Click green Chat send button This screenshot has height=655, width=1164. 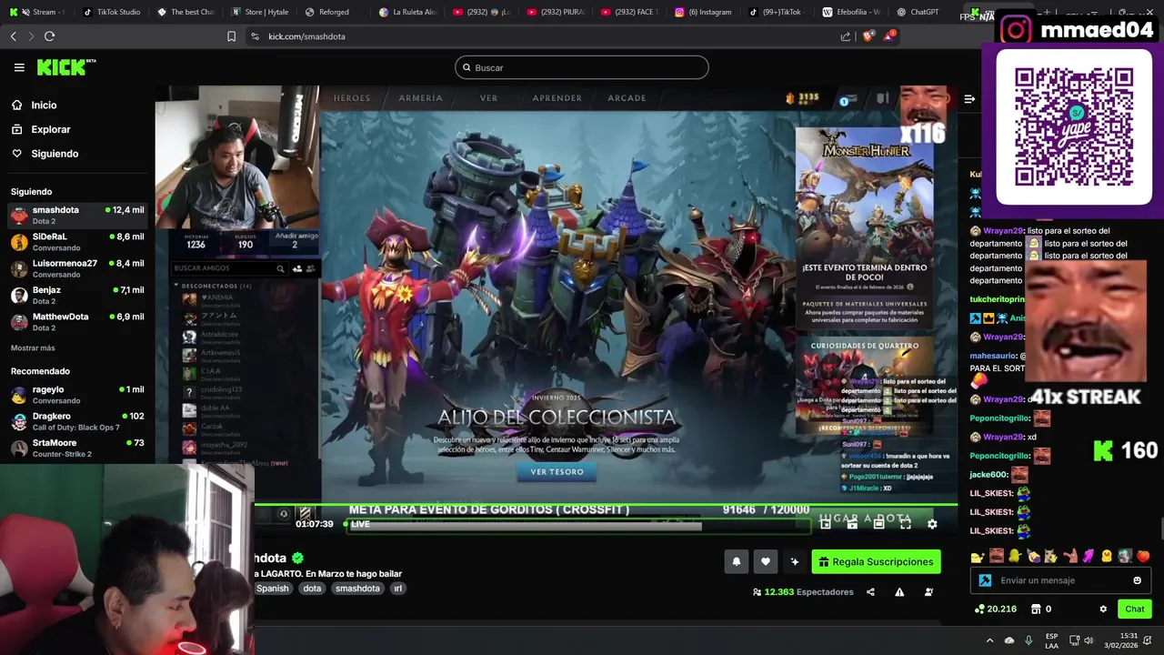pyautogui.click(x=1135, y=610)
